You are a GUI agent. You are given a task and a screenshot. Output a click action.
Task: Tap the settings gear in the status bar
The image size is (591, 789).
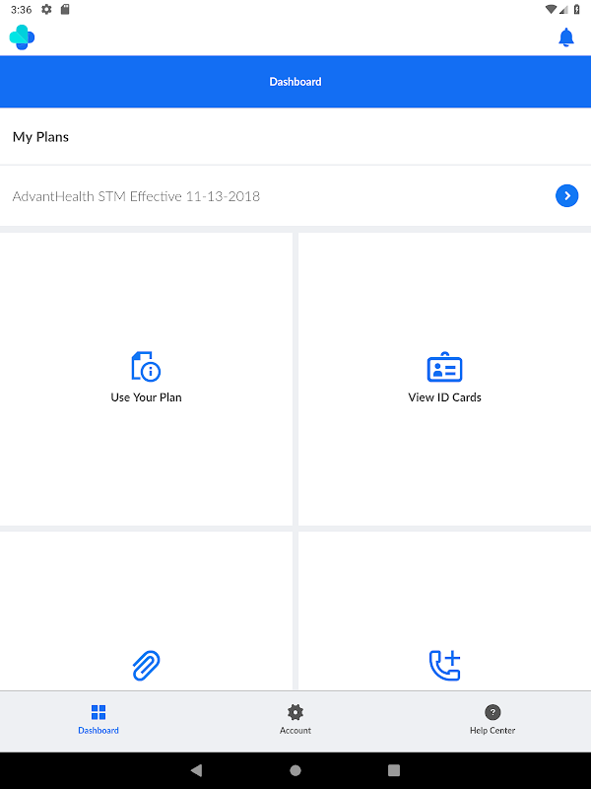click(x=46, y=9)
